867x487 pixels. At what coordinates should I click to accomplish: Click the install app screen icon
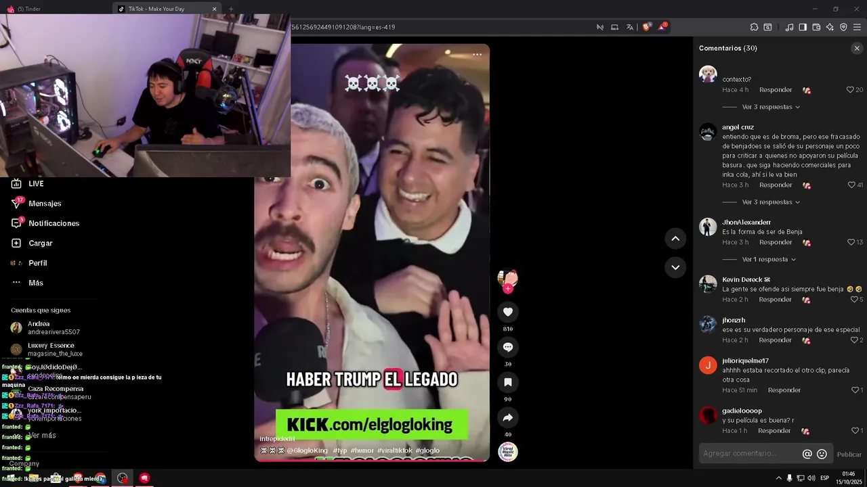(614, 27)
